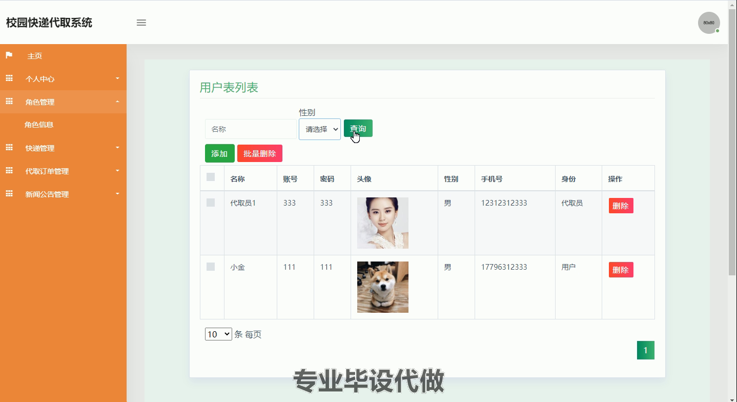Click the grid icon beside 角色管理

[x=9, y=101]
